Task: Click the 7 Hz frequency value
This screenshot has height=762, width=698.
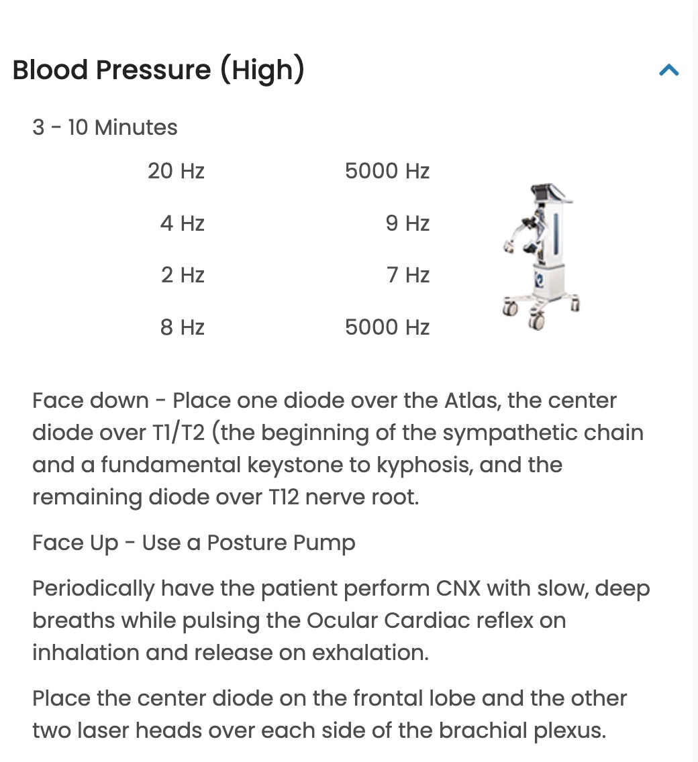Action: coord(407,275)
